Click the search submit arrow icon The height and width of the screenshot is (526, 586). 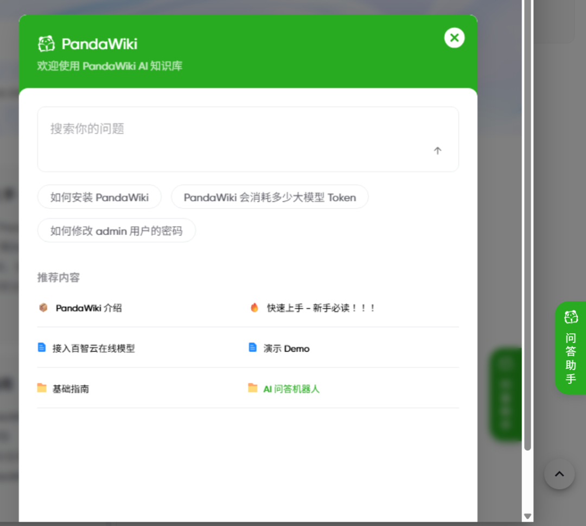point(437,150)
